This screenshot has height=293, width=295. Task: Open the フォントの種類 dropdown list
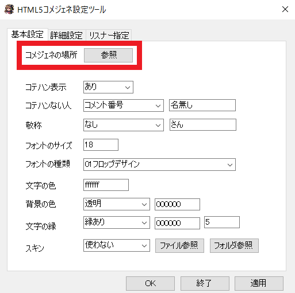click(159, 165)
